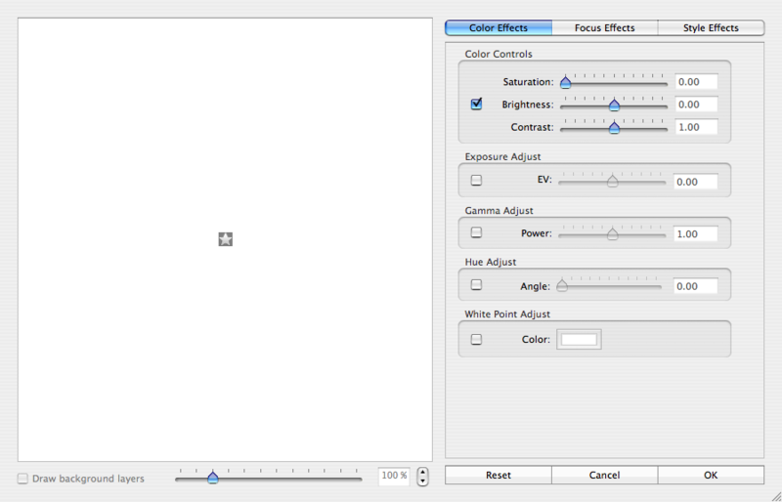Enable the Hue Adjust checkbox
782x502 pixels.
coord(476,284)
